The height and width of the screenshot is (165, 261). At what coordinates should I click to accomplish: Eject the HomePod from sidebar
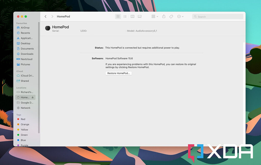click(x=33, y=97)
